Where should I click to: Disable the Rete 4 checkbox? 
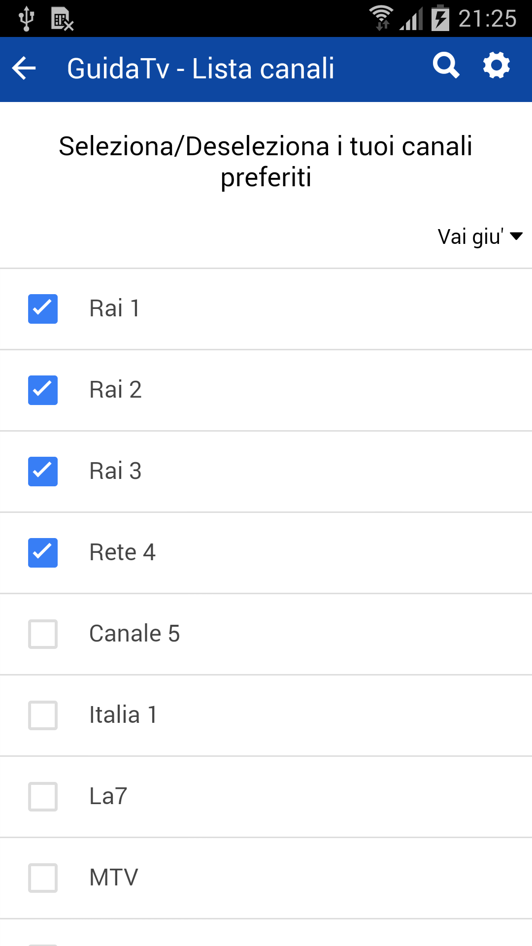coord(43,553)
